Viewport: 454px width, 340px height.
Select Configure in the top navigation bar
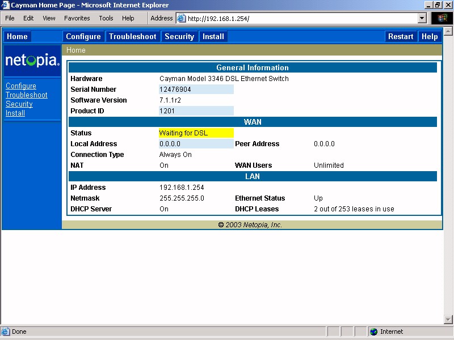83,36
